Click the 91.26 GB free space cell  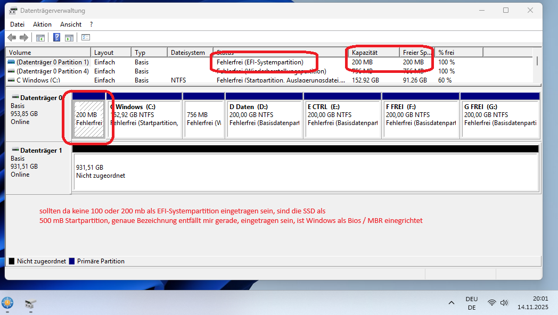coord(415,80)
